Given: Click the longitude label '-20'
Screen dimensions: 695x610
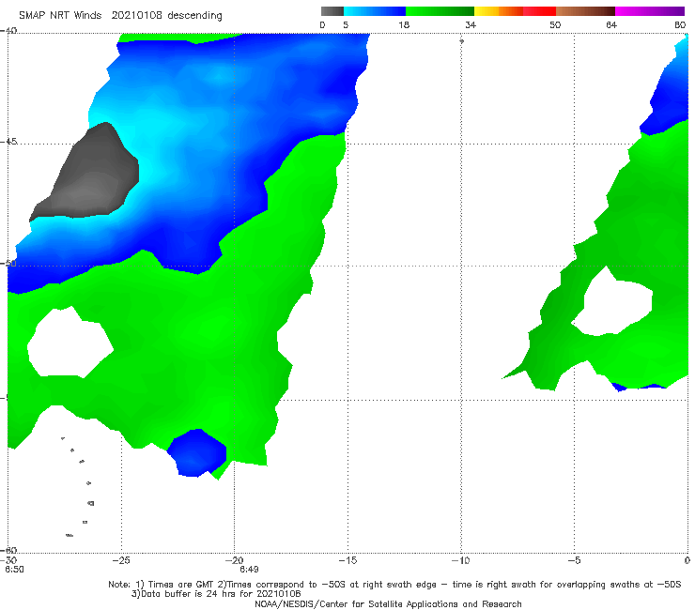Looking at the screenshot, I should (x=235, y=560).
